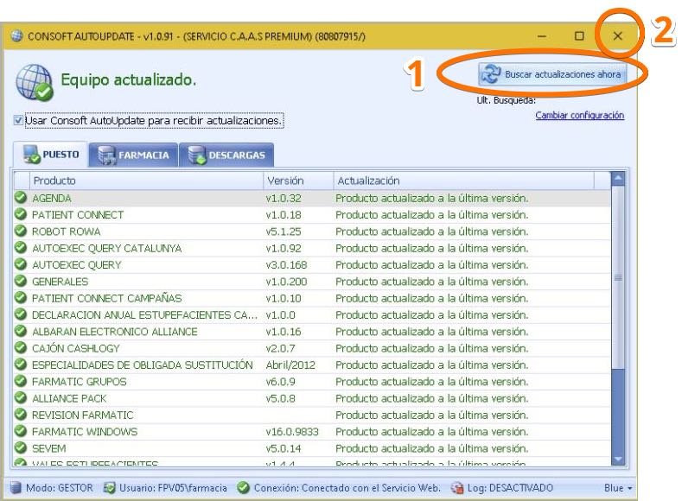The image size is (682, 501).
Task: Toggle Usar Consoft AutoUpdate checkbox
Action: [x=18, y=120]
